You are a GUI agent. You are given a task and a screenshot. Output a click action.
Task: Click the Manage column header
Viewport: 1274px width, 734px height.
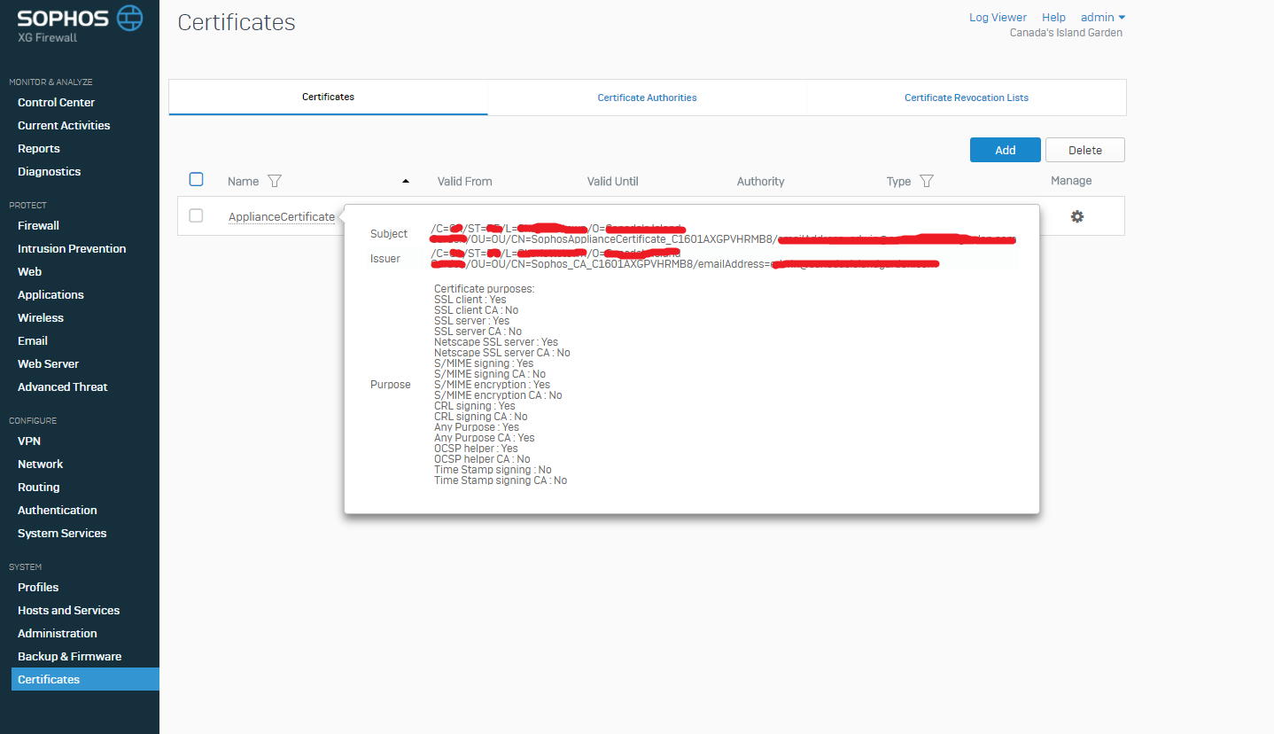pos(1071,180)
